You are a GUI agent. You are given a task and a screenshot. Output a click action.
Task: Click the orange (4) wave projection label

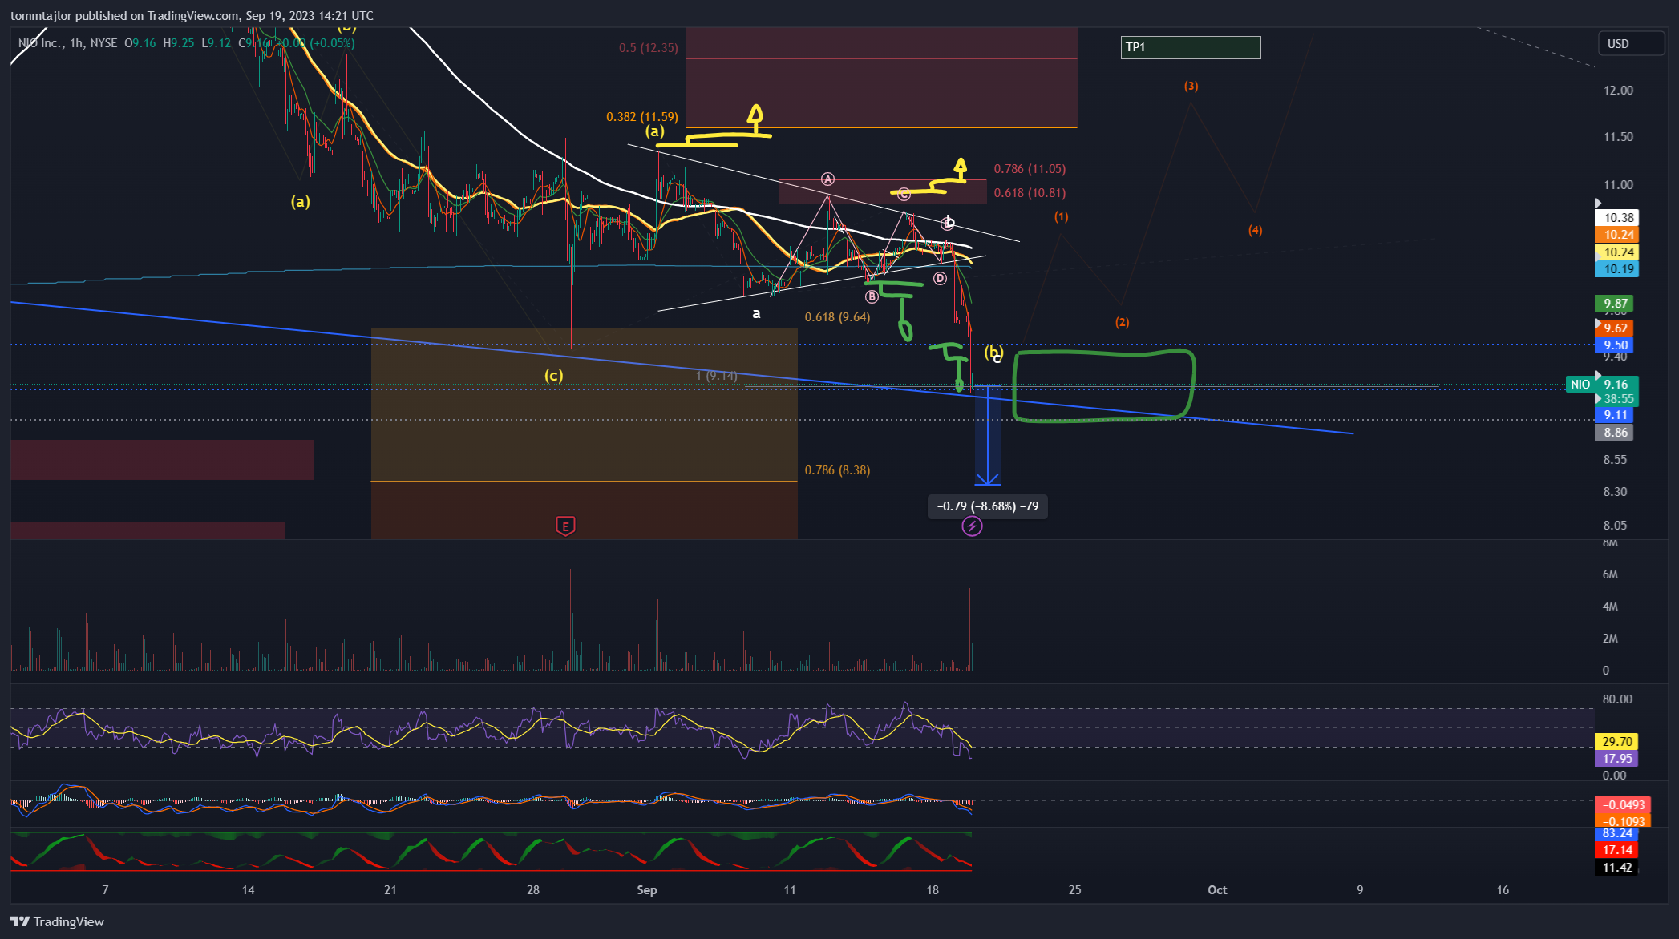tap(1255, 231)
